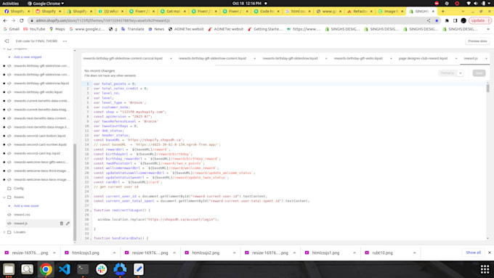Open the Chrome extensions puzzle icon

447,20
